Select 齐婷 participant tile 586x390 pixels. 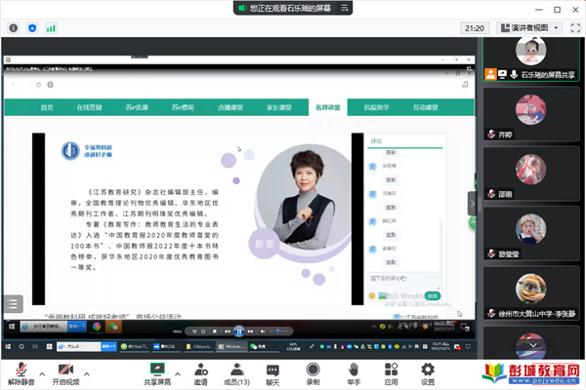pos(530,114)
